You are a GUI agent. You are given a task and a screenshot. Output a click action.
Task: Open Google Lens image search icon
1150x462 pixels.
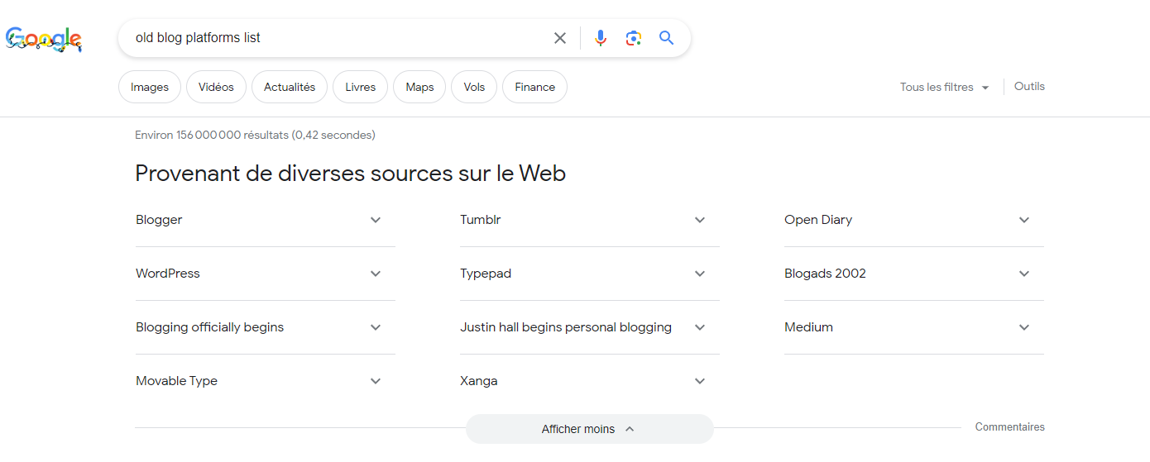tap(634, 38)
